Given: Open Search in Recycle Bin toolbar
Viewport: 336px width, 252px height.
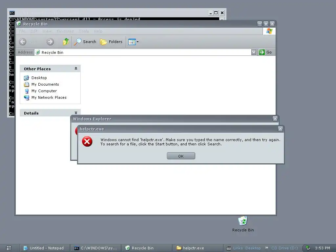Looking at the screenshot, I should click(x=85, y=42).
